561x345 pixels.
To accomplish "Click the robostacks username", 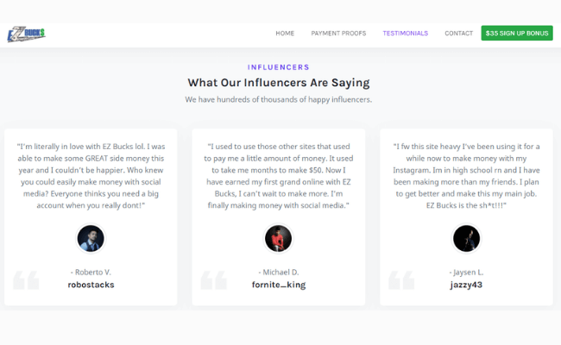I will click(x=91, y=285).
